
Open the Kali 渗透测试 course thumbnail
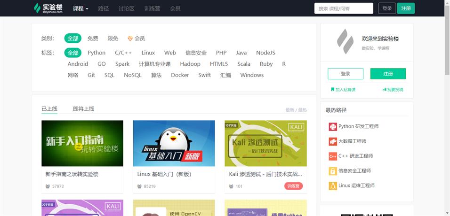pos(266,143)
